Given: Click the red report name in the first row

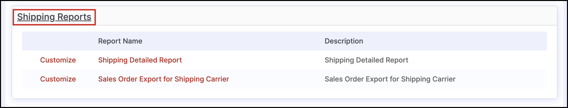Looking at the screenshot, I should click(x=140, y=60).
